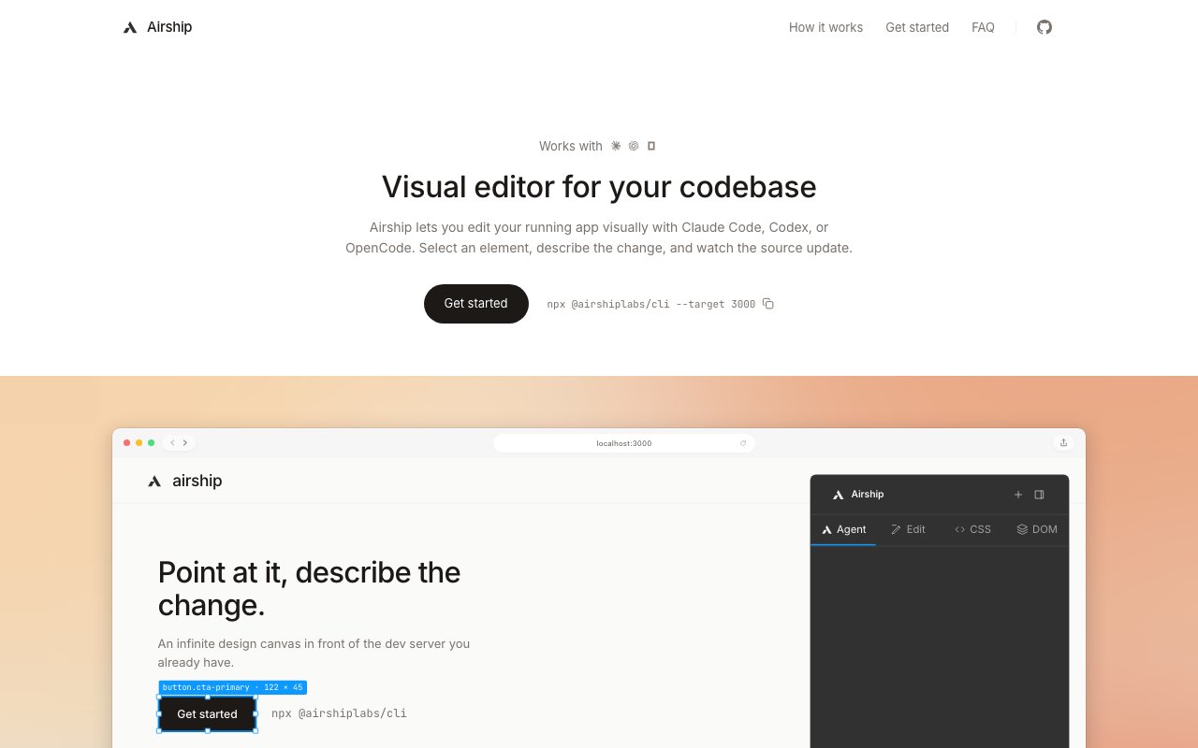Screen dimensions: 1198x748
Task: Open the DOM tab
Action: point(1037,529)
